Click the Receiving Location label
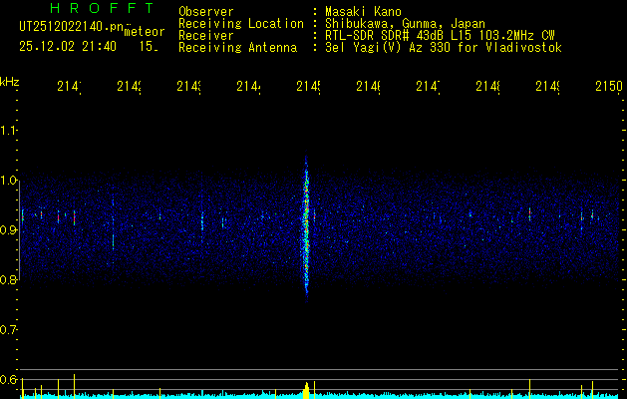627x399 pixels. tap(241, 24)
